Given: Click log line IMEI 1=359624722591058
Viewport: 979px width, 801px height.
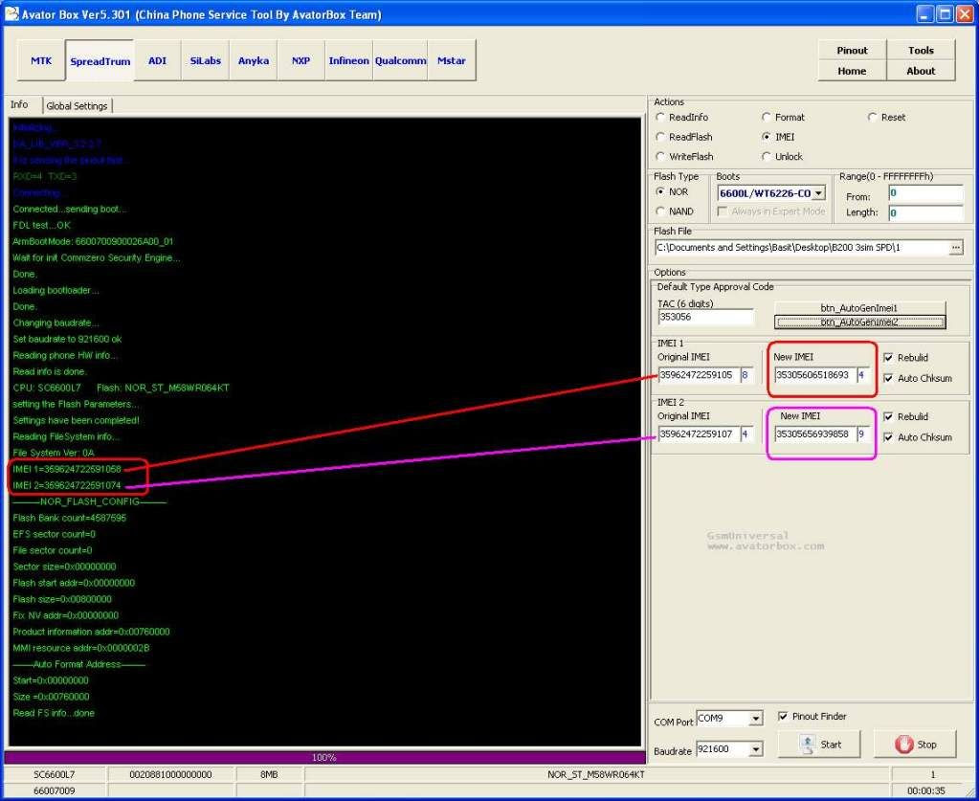Looking at the screenshot, I should (67, 469).
